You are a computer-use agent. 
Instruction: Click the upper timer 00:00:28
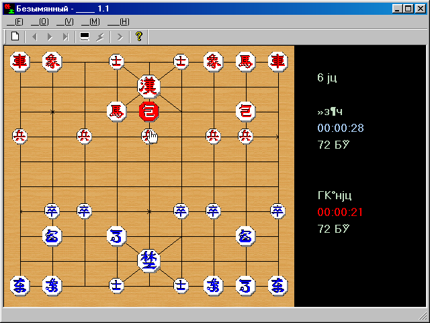pyautogui.click(x=341, y=128)
